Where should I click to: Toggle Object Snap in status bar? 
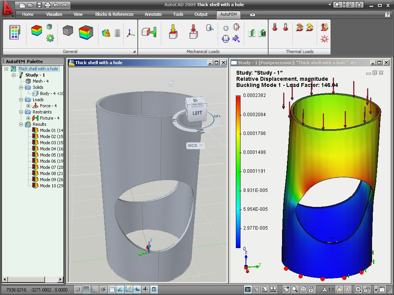[112, 290]
